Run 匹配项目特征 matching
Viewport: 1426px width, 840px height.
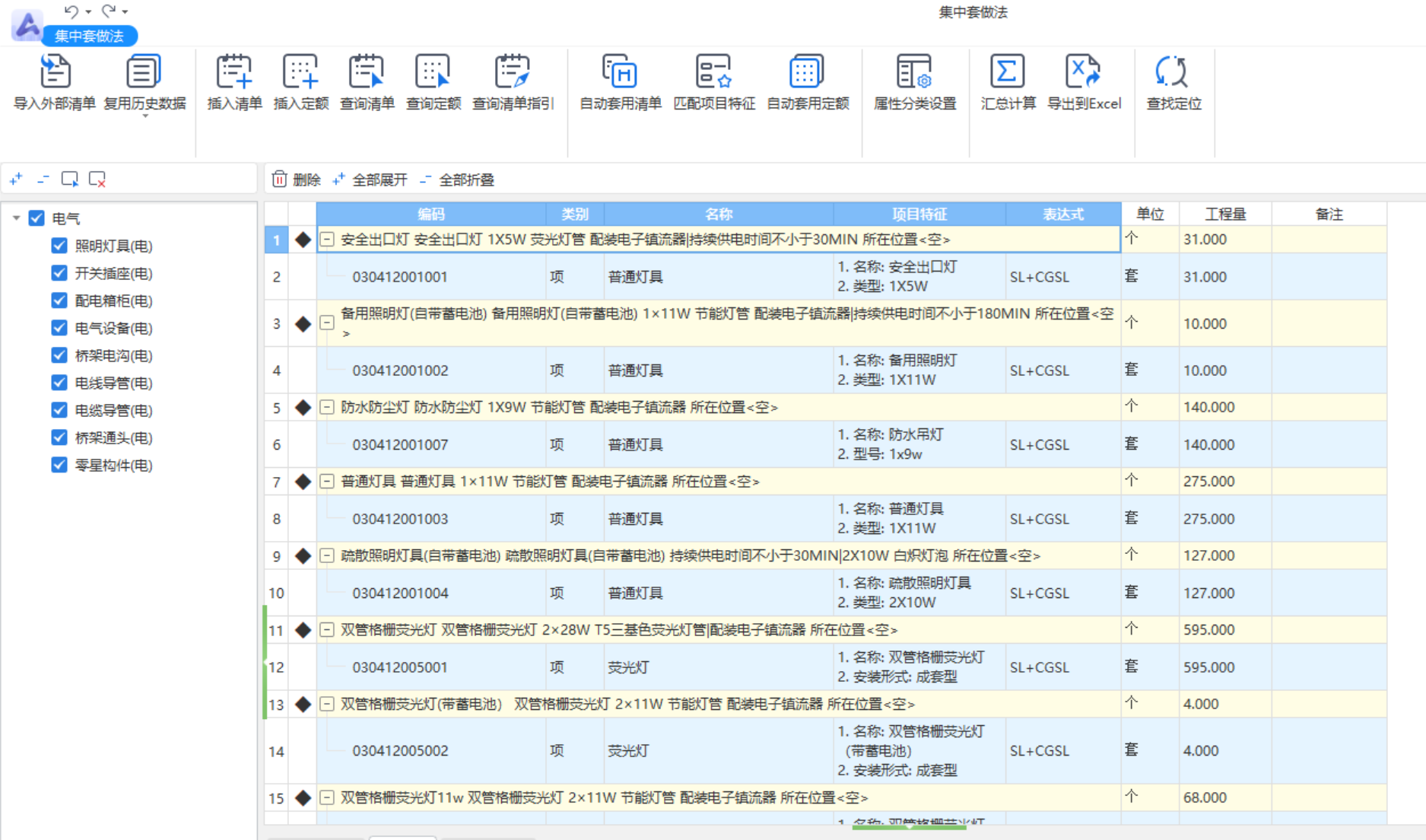pos(713,82)
